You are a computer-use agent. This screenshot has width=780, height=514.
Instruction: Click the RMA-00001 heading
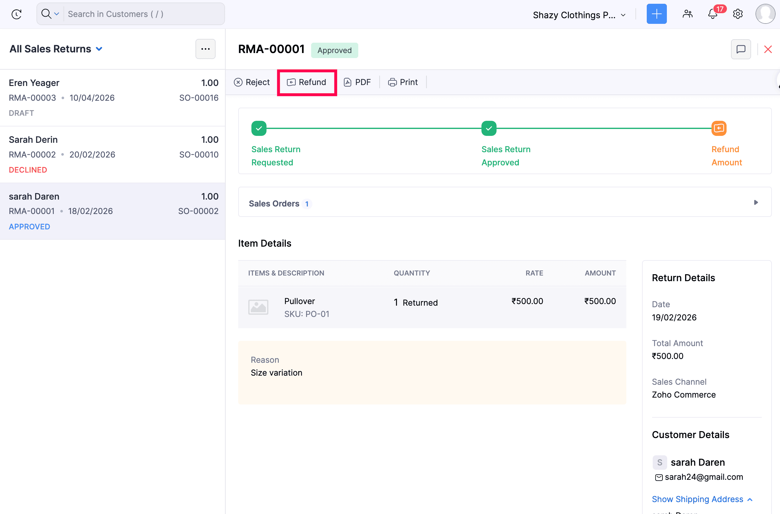[271, 49]
